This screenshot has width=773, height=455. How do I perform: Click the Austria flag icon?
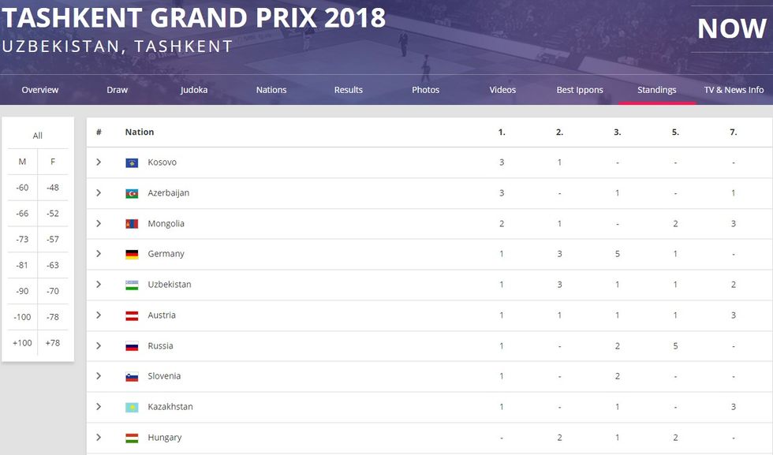[x=132, y=315]
